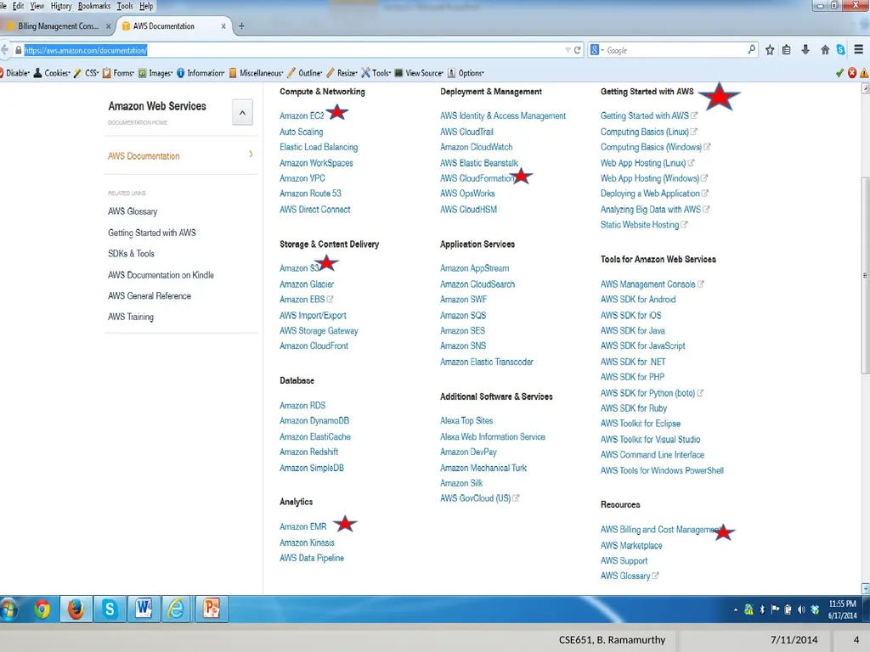
Task: Open the Information dropdown menu
Action: (201, 73)
